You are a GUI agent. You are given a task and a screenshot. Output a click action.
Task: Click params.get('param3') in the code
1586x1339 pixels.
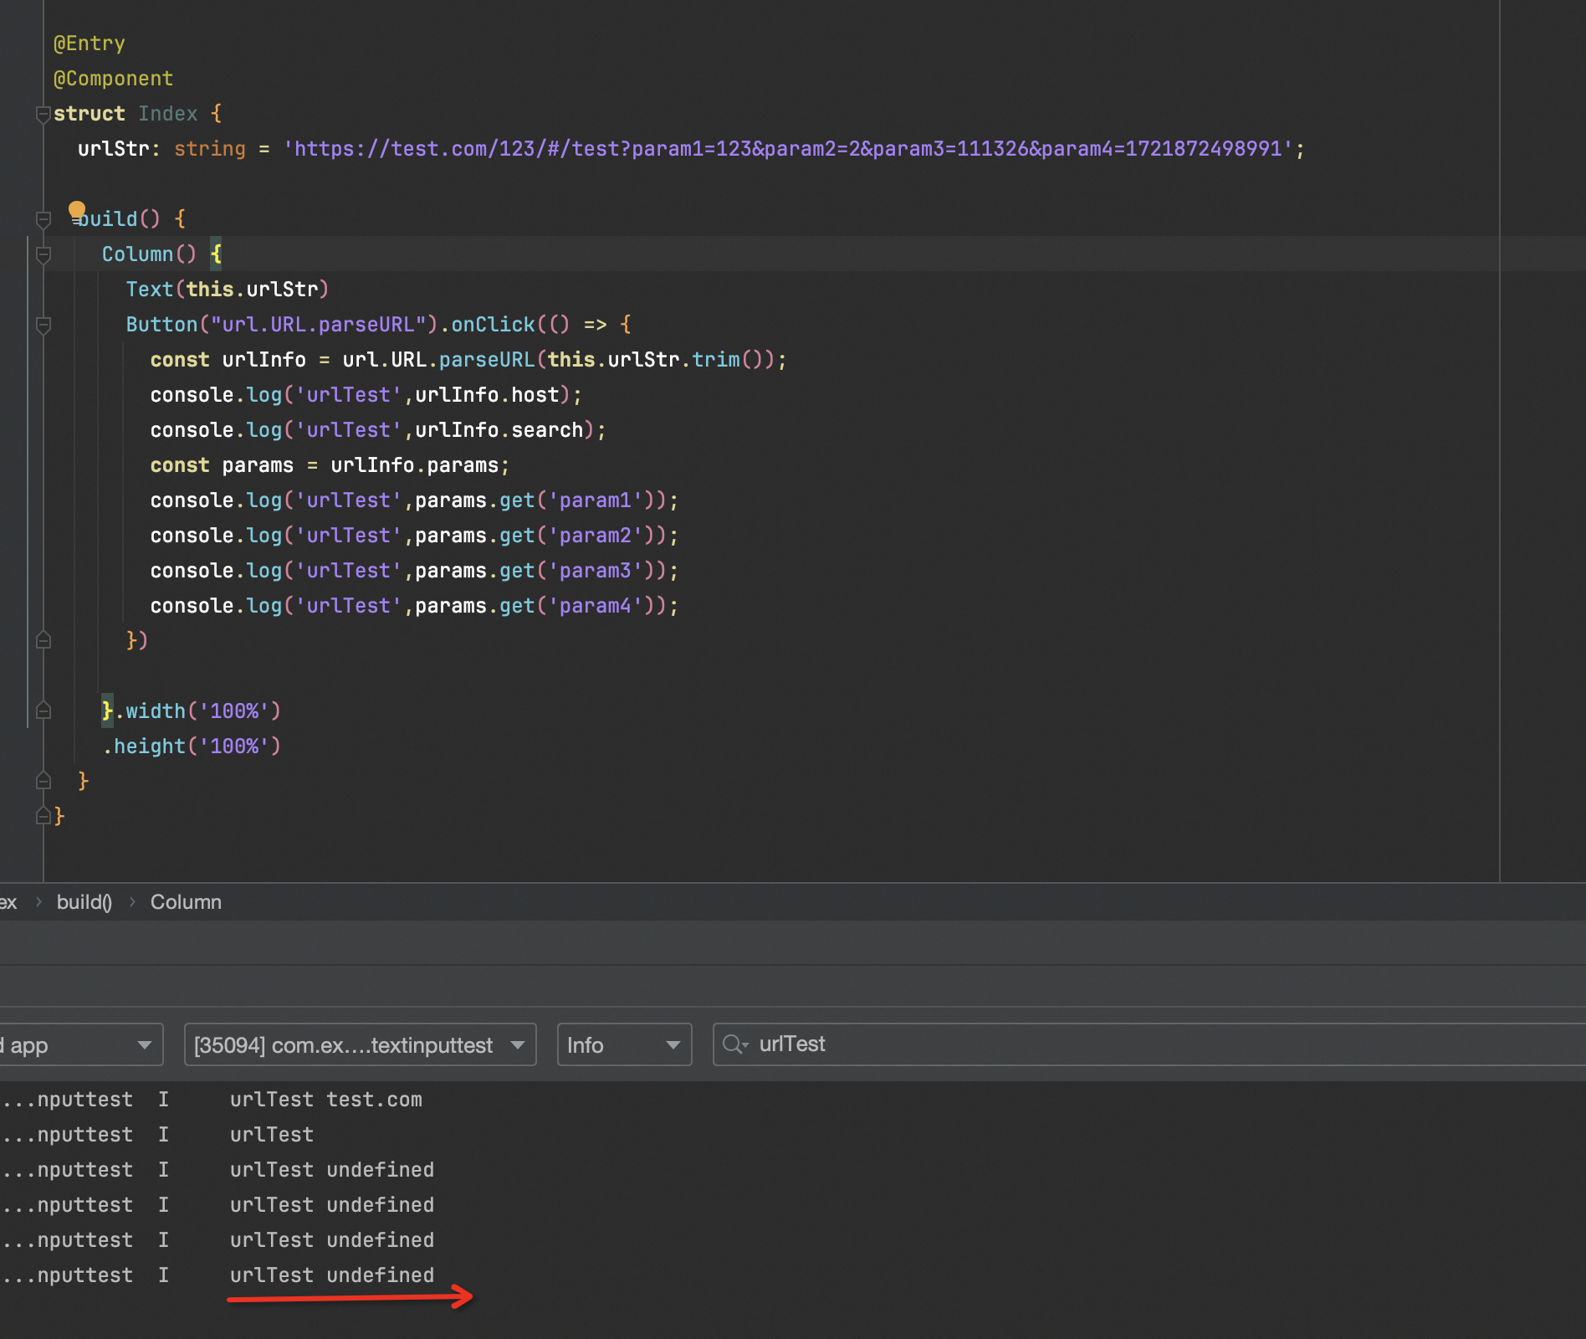(x=535, y=571)
